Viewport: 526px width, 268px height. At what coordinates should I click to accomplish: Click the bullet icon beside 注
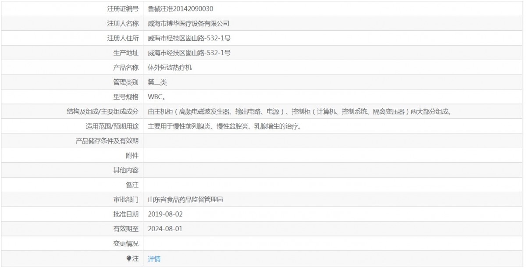coord(129,259)
